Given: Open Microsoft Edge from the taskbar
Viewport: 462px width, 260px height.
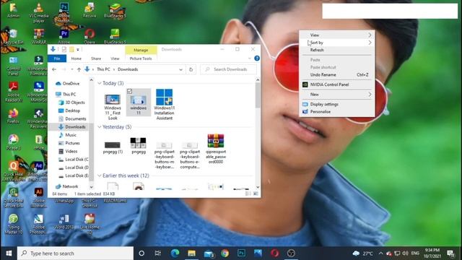Looking at the screenshot, I should point(175,253).
